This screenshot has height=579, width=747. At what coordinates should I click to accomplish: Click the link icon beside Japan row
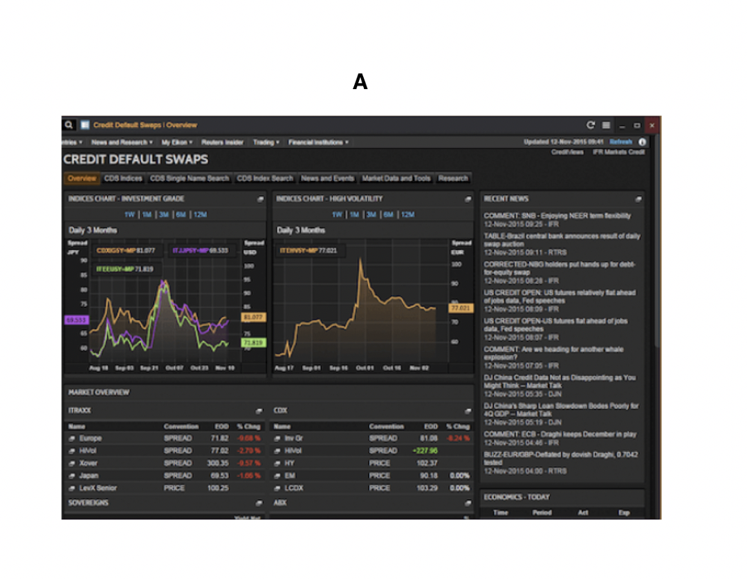pyautogui.click(x=72, y=475)
